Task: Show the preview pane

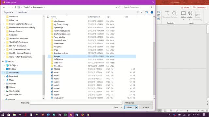Action: pos(146,12)
